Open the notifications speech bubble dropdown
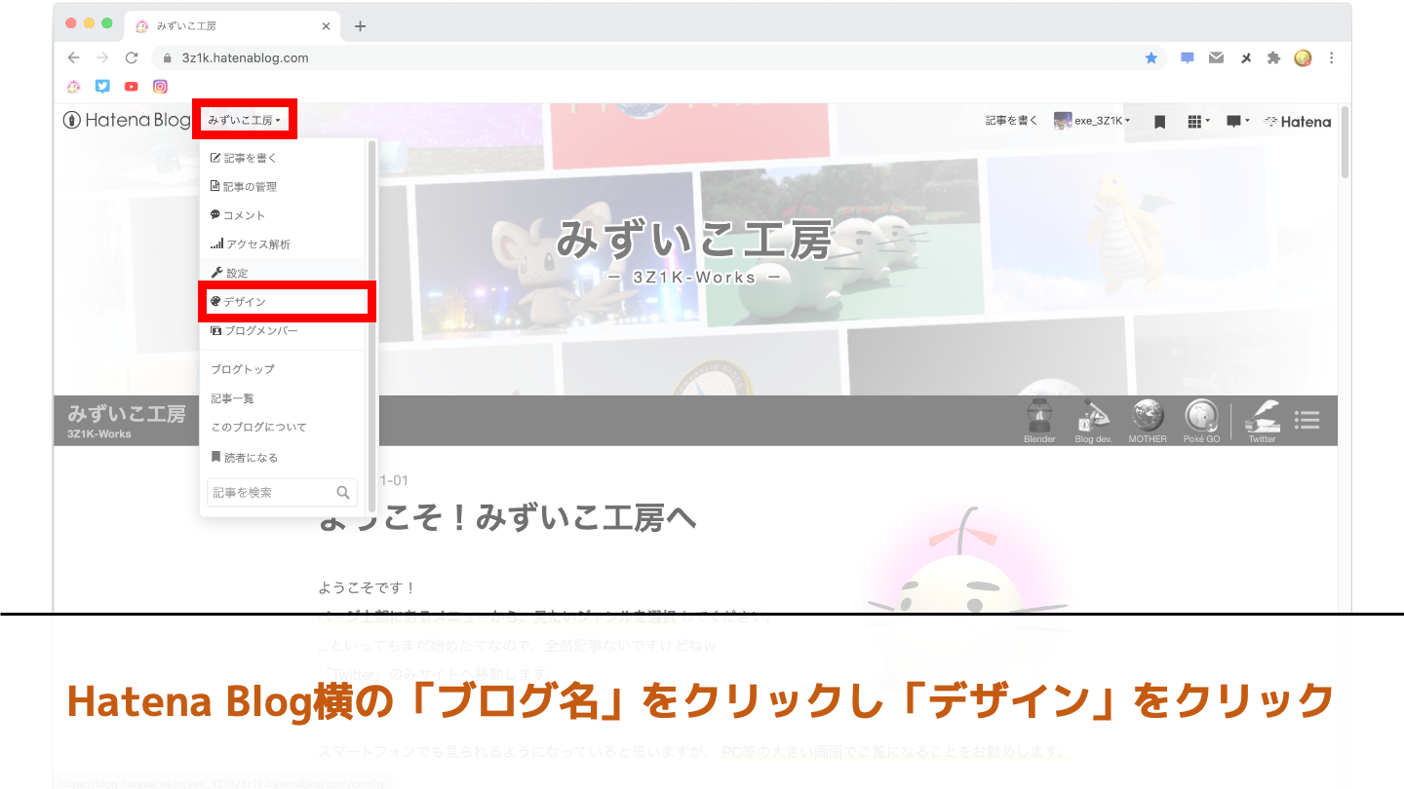 (x=1237, y=122)
